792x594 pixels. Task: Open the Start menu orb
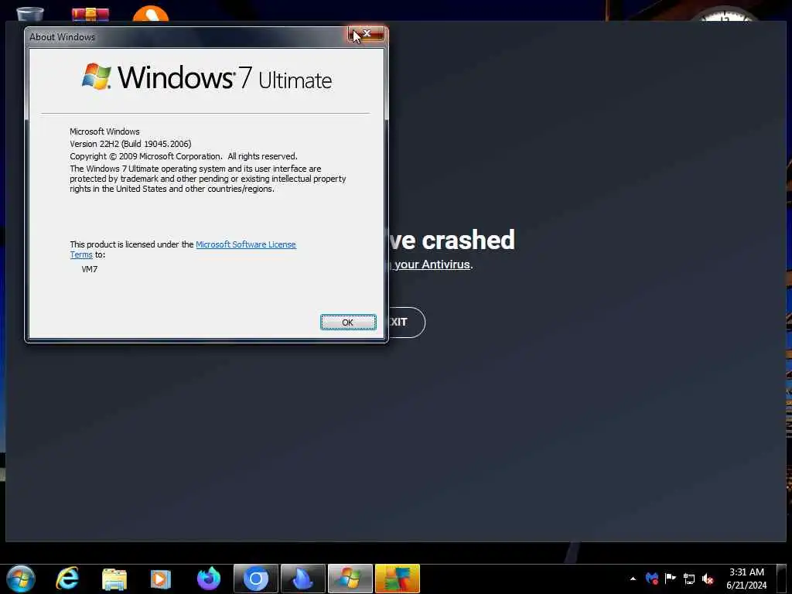pos(21,579)
